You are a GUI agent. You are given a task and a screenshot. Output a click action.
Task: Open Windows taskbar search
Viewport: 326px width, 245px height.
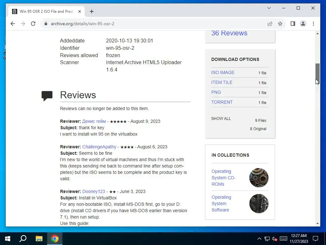pos(23,239)
